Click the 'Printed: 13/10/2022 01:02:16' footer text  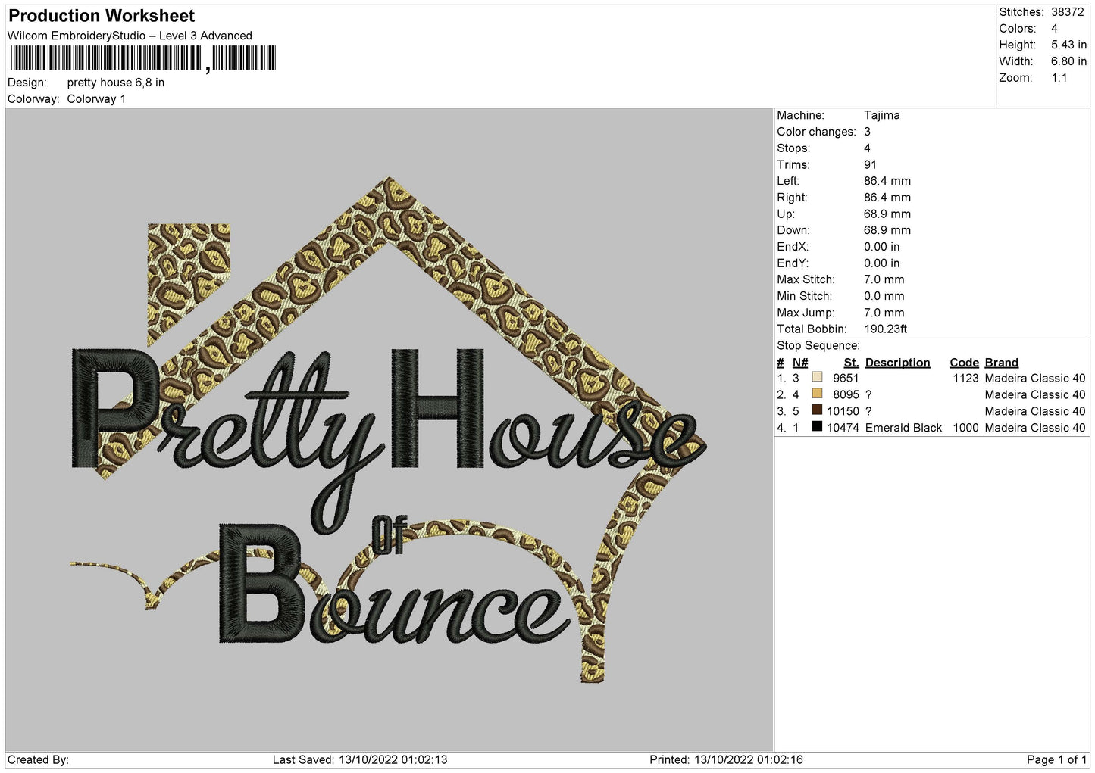(x=726, y=760)
